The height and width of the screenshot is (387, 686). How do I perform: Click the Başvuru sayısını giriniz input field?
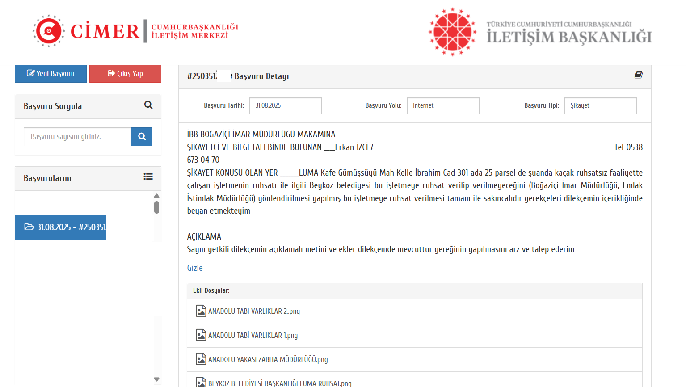pyautogui.click(x=77, y=137)
